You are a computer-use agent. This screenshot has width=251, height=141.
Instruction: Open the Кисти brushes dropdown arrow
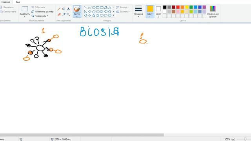77,16
